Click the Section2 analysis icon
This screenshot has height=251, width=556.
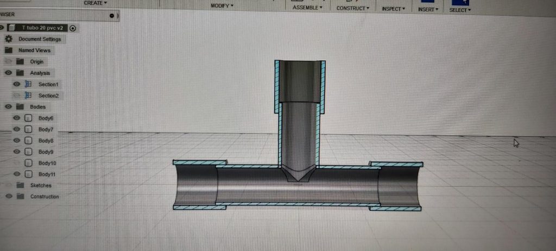28,96
